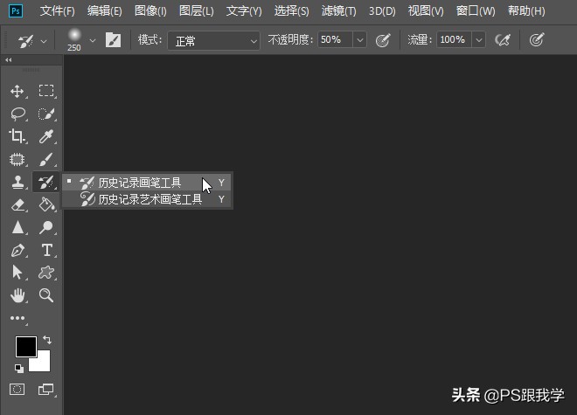Open brush preset picker arrow
577x415 pixels.
coord(93,40)
